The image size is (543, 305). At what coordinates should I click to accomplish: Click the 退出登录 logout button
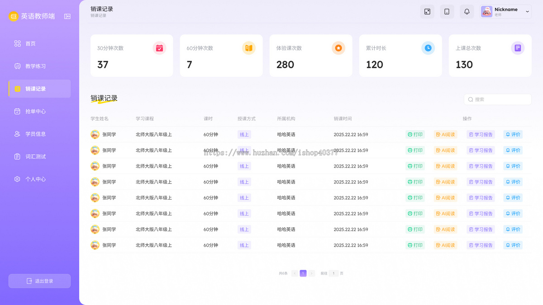tap(39, 281)
